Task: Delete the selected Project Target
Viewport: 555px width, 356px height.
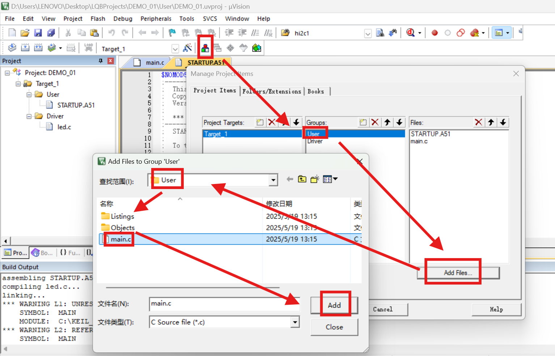Action: [272, 122]
